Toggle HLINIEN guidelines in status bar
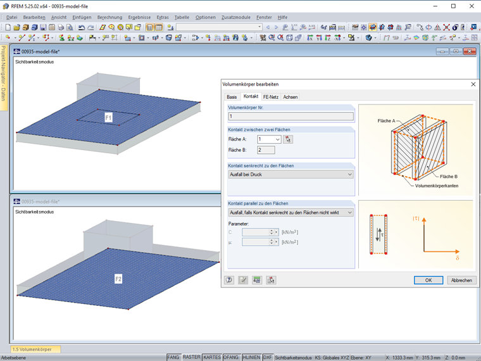Viewport: 481px width, 361px height. tap(251, 357)
